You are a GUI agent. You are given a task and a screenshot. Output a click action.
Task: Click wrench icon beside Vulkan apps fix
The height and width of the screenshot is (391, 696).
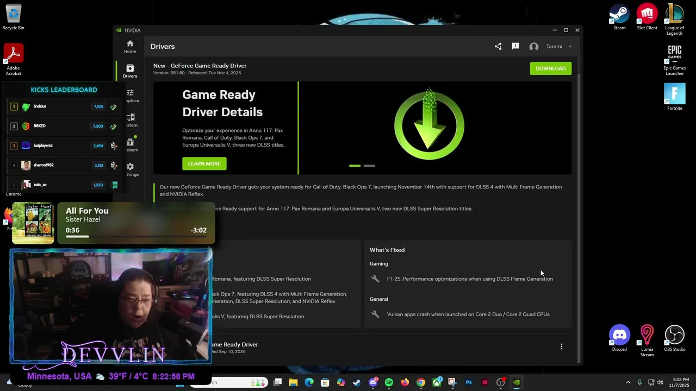375,314
